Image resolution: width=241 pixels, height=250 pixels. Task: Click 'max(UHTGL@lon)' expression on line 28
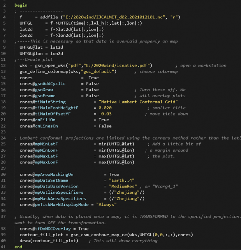pyautogui.click(x=117, y=162)
